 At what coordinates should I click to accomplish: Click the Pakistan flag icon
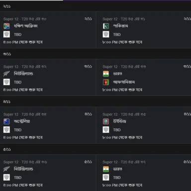coord(106,26)
